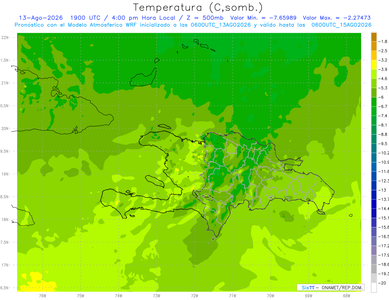Click the -12.3 colorbar label
Viewport: 389px width, 300px height.
point(384,181)
